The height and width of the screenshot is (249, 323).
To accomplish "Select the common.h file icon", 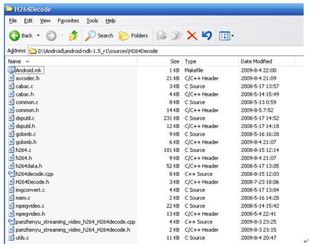I will pos(12,110).
